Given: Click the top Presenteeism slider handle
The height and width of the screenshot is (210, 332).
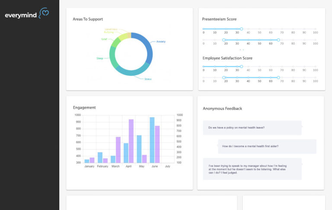Looking at the screenshot, I should pos(242,29).
